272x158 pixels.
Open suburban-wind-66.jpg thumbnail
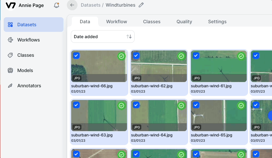pos(99,66)
